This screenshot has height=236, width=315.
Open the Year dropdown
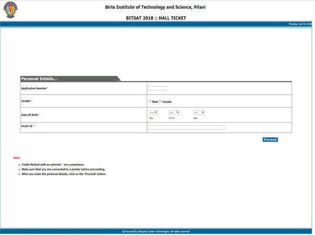[x=198, y=112]
